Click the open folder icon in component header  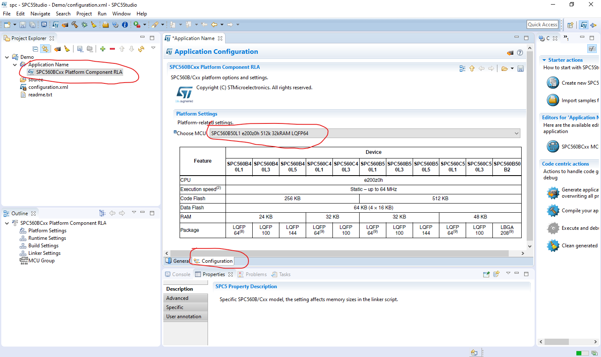pos(505,68)
